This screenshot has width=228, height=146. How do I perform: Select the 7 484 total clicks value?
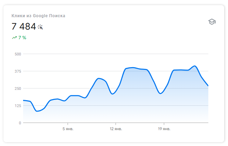pos(23,27)
